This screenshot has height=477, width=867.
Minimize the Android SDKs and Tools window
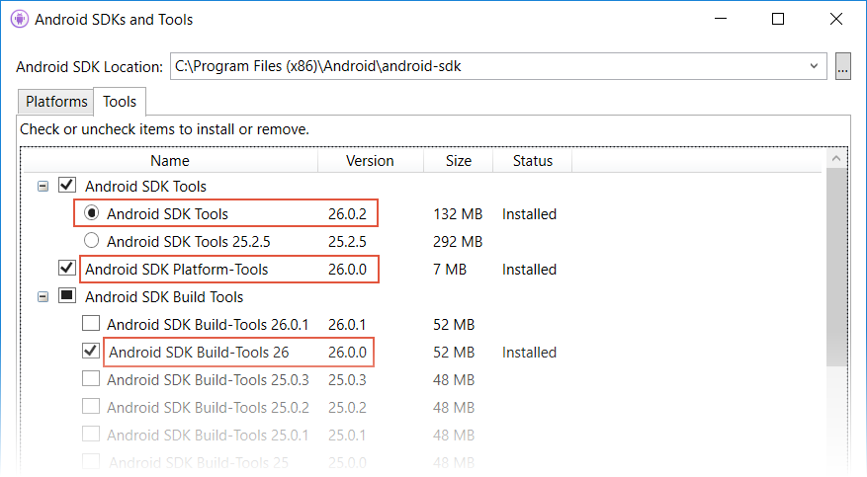click(721, 20)
